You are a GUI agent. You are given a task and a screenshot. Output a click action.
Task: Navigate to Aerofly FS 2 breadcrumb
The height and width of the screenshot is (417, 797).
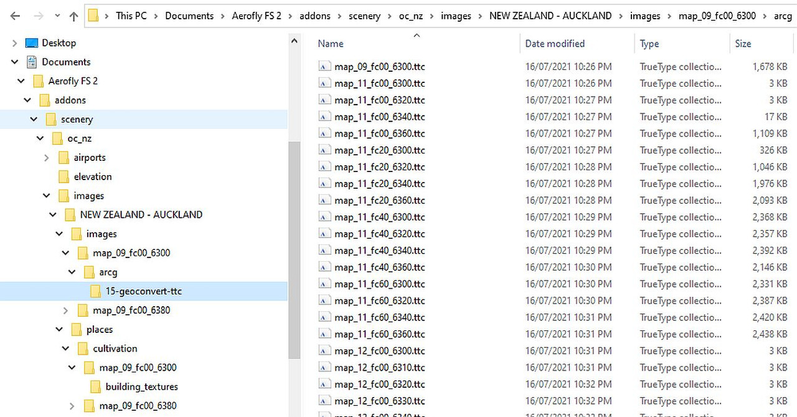click(x=257, y=16)
